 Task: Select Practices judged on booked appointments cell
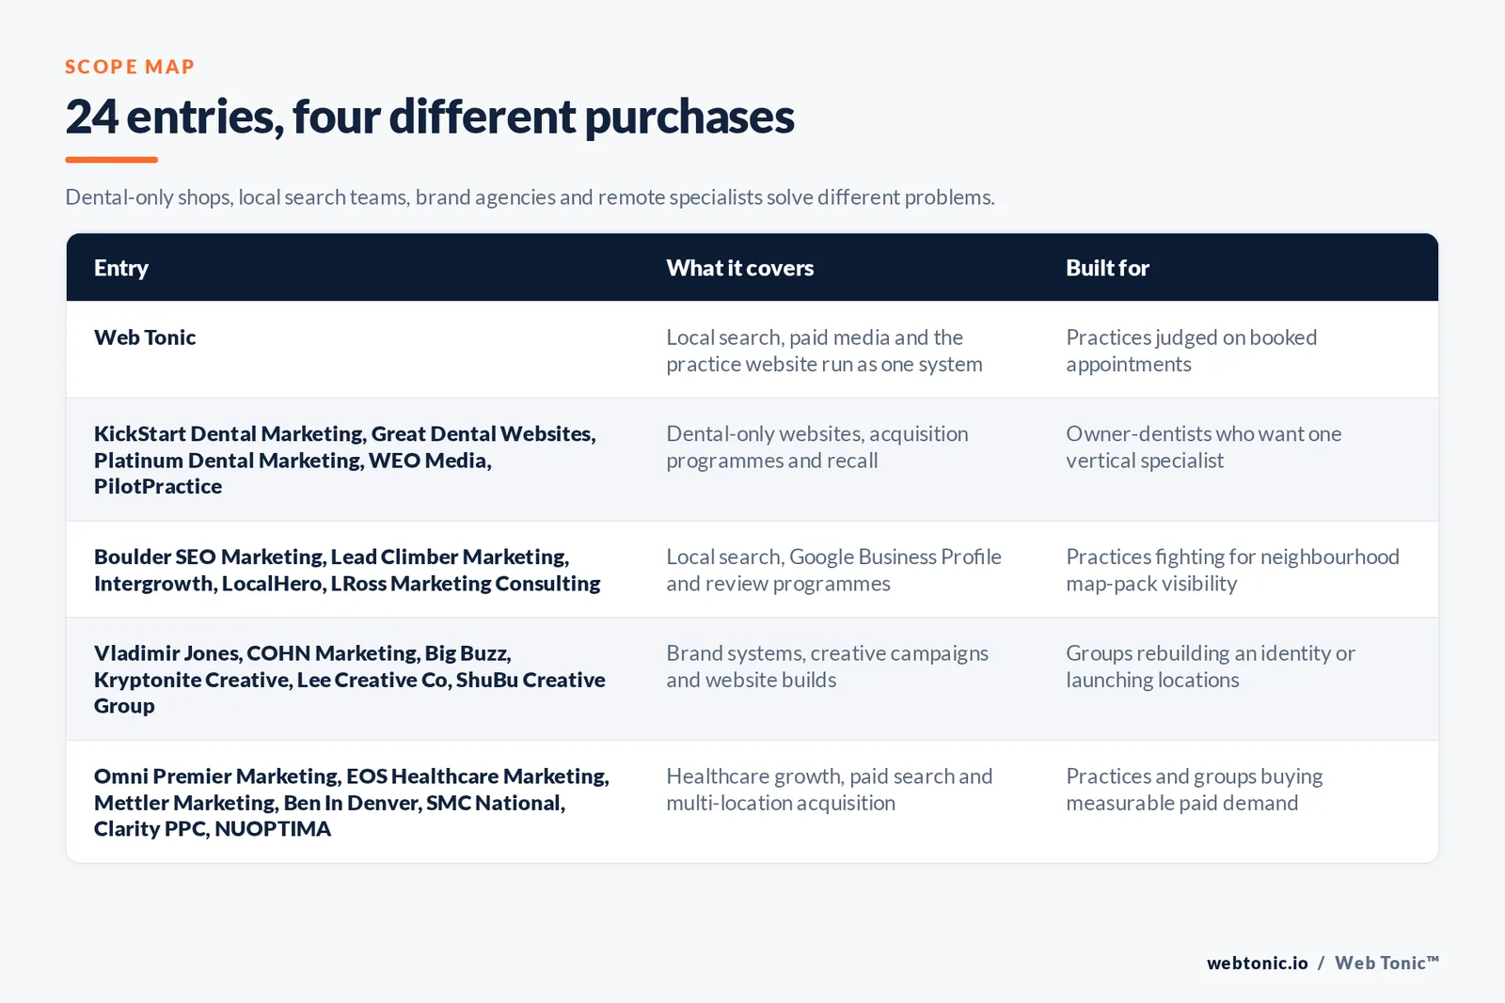pos(1191,351)
